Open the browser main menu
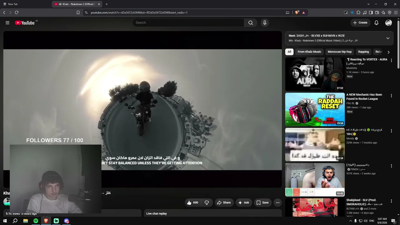The height and width of the screenshot is (225, 400). [396, 12]
